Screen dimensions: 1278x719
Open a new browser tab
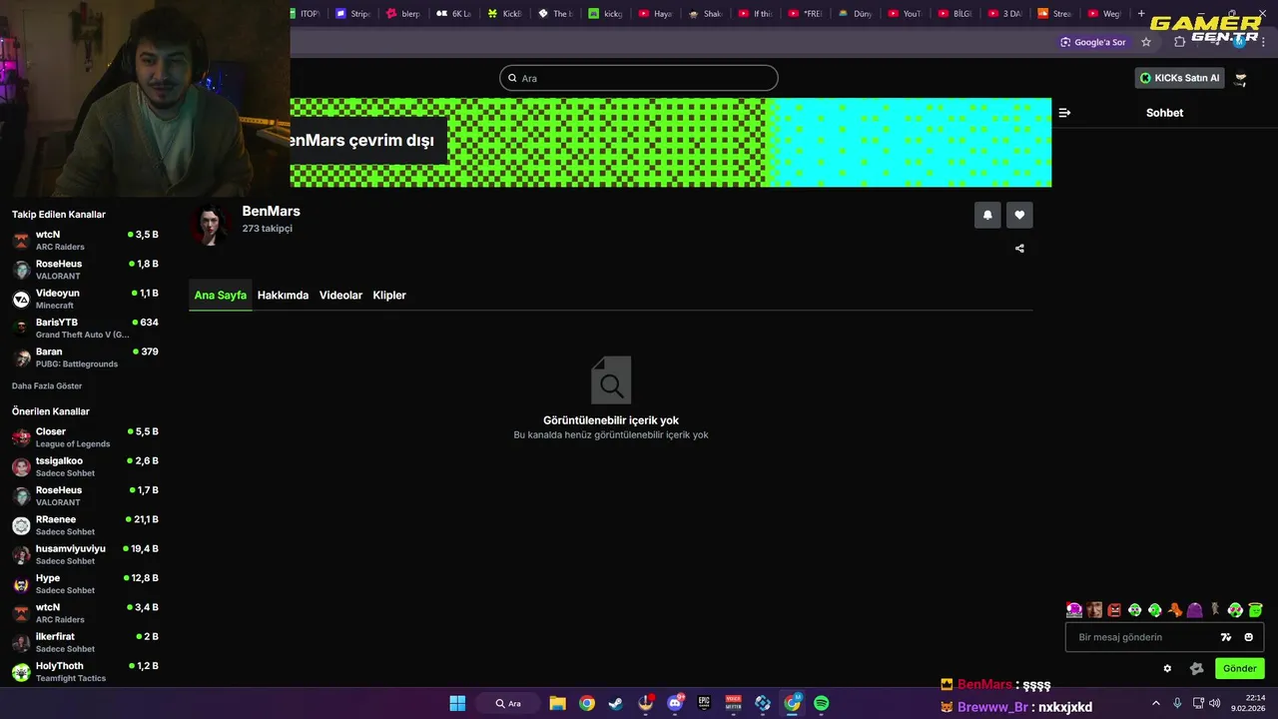(x=1141, y=14)
